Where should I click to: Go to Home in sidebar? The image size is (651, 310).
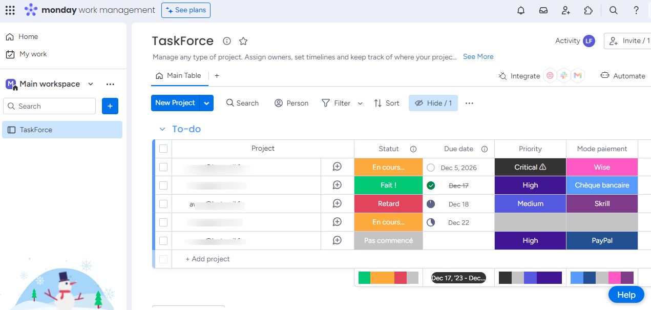point(22,37)
